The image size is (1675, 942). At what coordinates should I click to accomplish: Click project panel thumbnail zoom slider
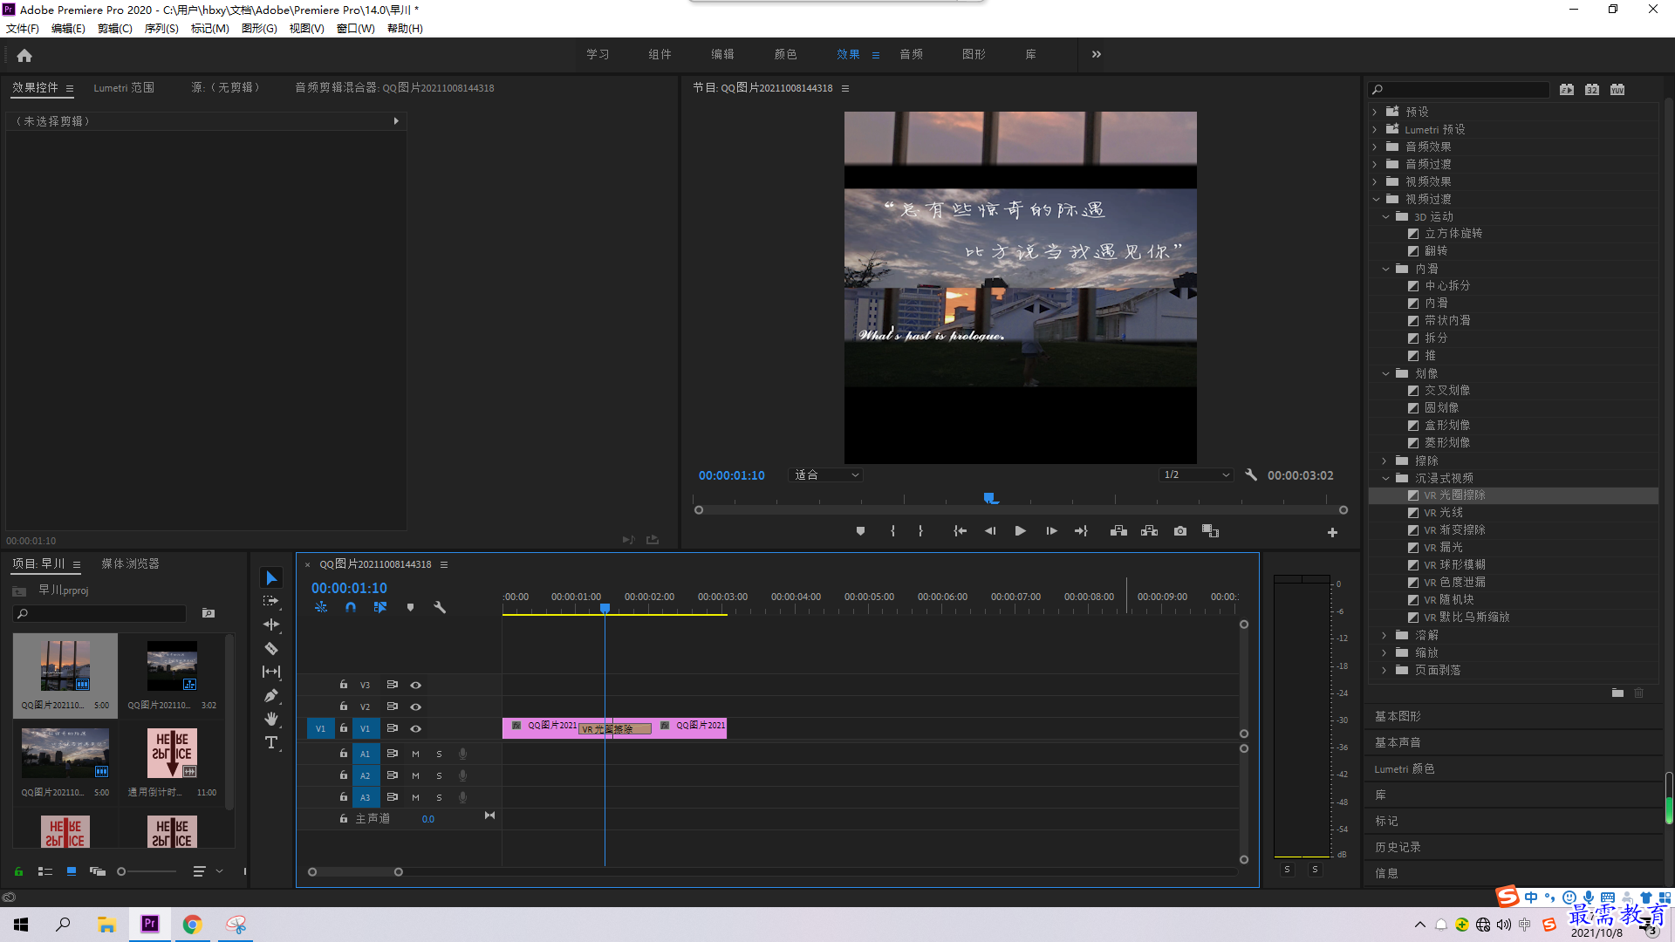121,871
